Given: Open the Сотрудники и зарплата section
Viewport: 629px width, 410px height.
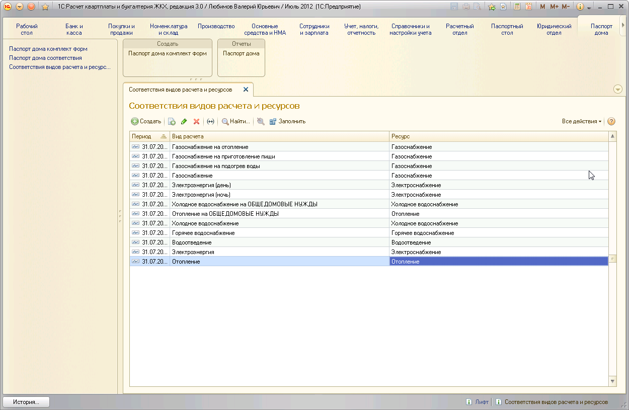Looking at the screenshot, I should 314,29.
